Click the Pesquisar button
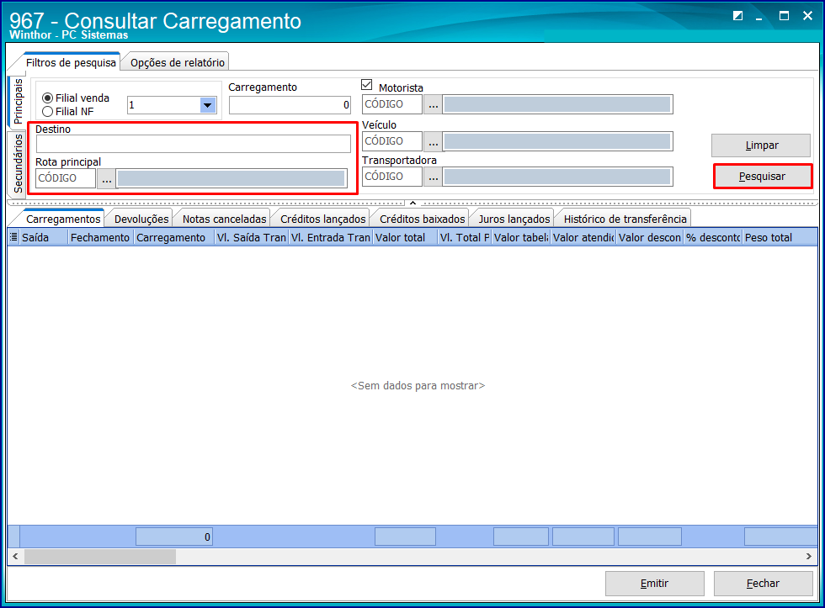825x608 pixels. point(762,177)
